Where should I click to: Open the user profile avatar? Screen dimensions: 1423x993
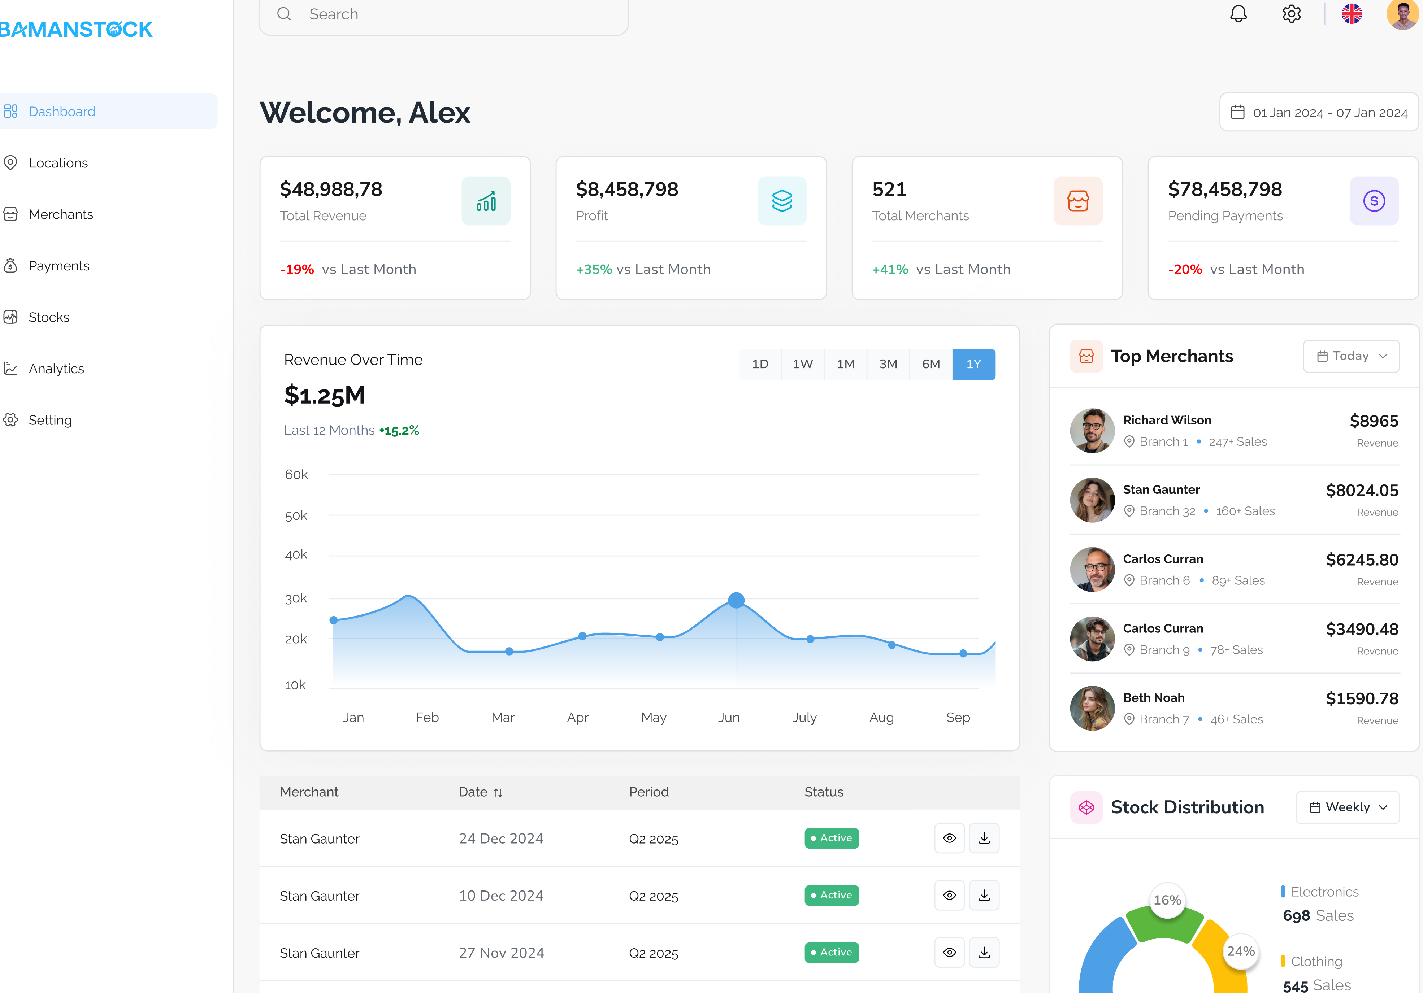click(1403, 14)
